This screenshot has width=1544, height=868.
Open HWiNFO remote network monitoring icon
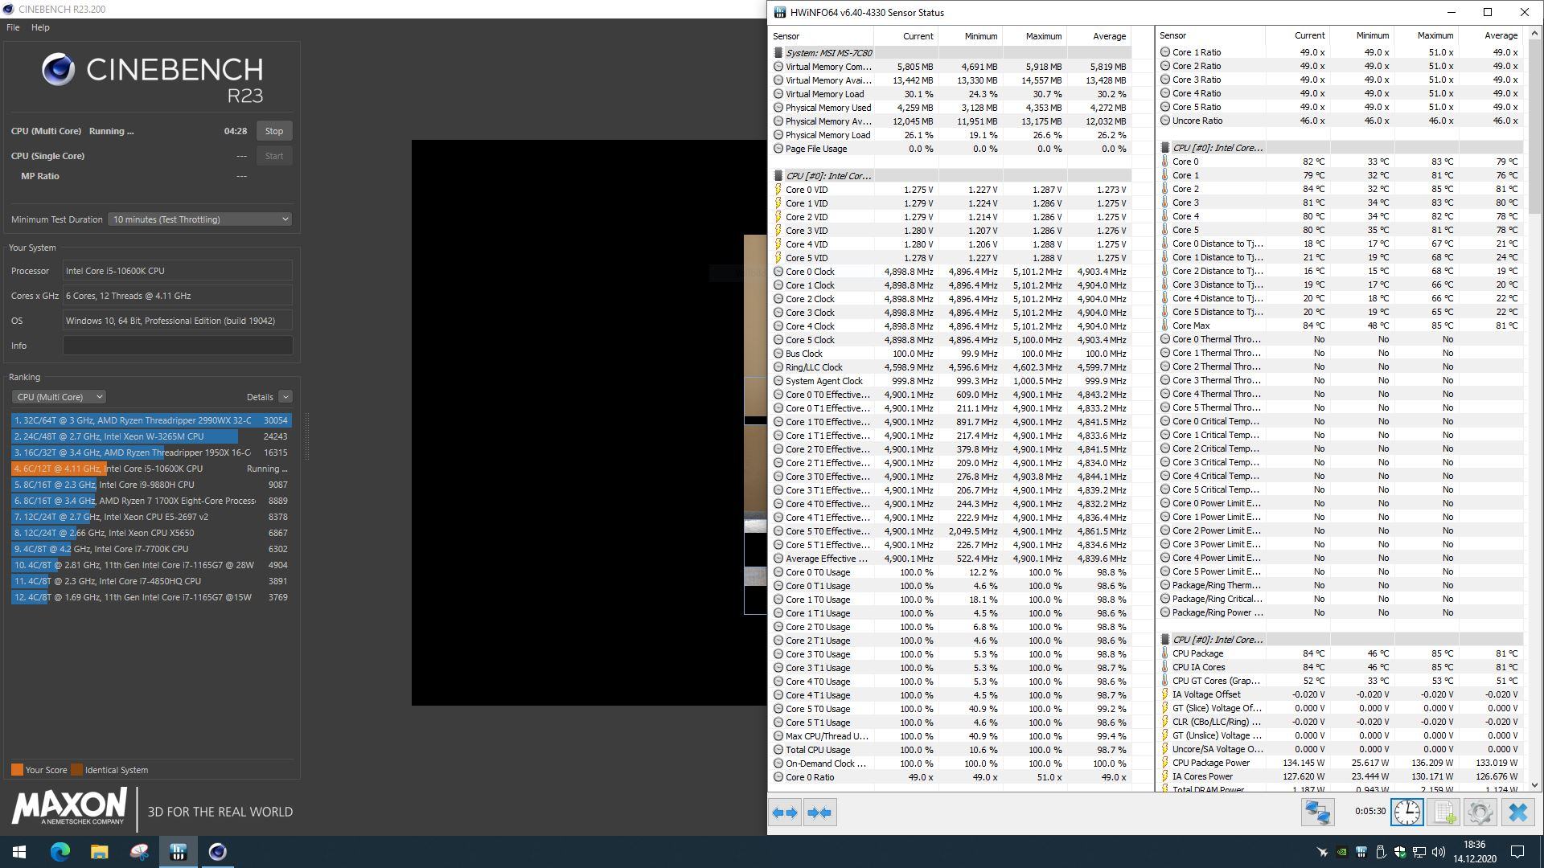coord(1317,813)
